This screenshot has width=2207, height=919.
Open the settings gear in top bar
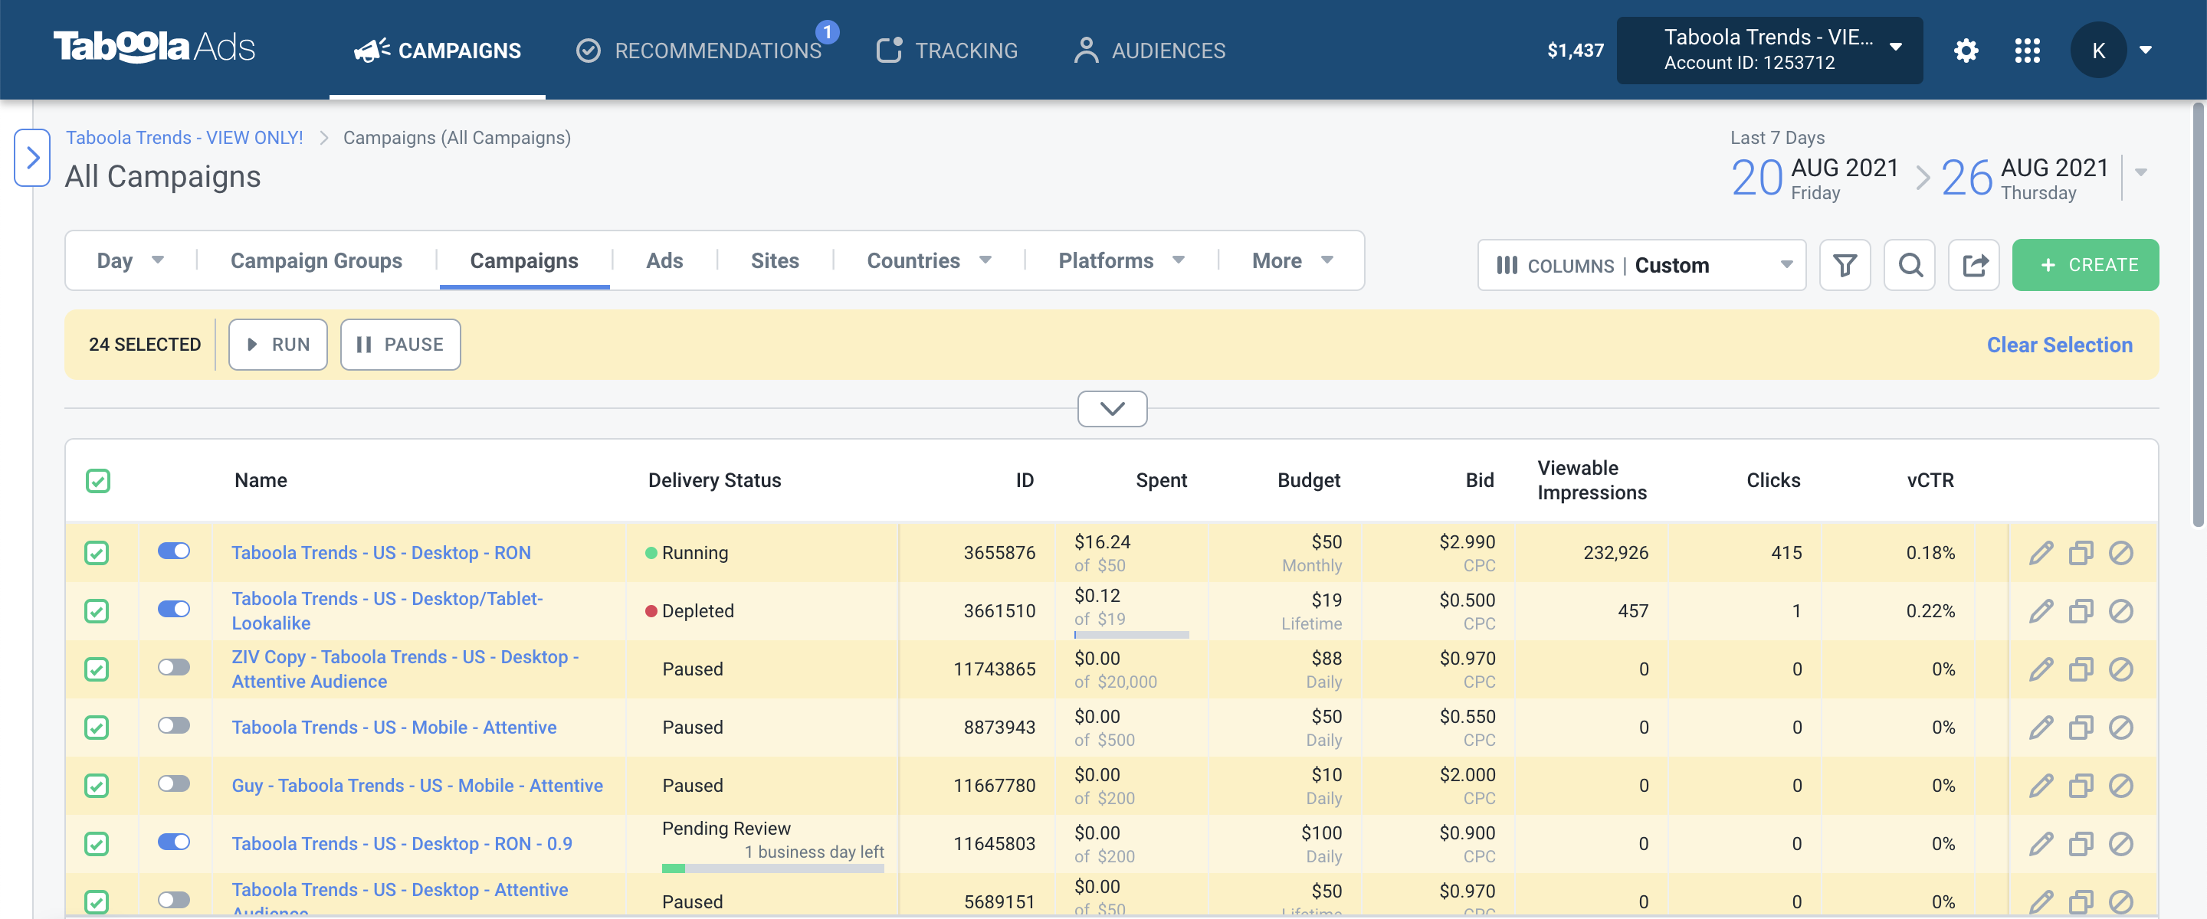(x=1966, y=51)
